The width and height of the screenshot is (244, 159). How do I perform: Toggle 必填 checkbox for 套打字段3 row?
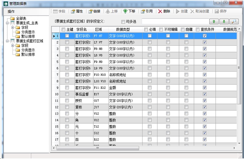coord(149,49)
